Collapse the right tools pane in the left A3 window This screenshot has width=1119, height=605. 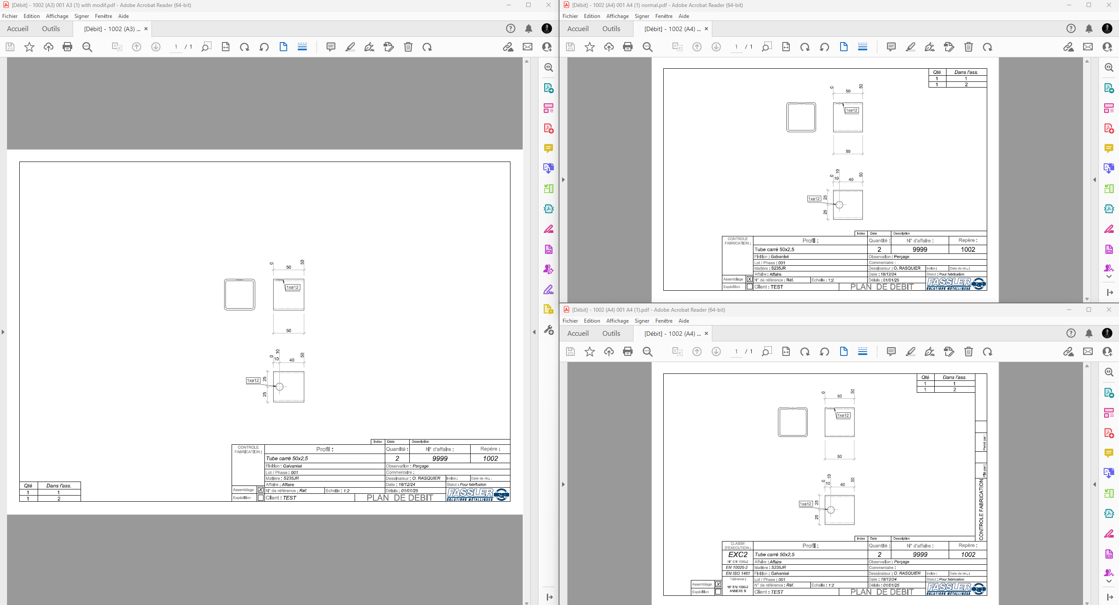[x=534, y=332]
